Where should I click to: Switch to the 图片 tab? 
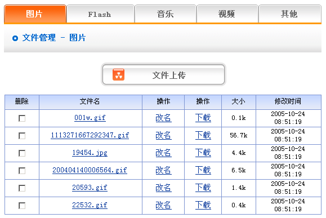point(35,14)
